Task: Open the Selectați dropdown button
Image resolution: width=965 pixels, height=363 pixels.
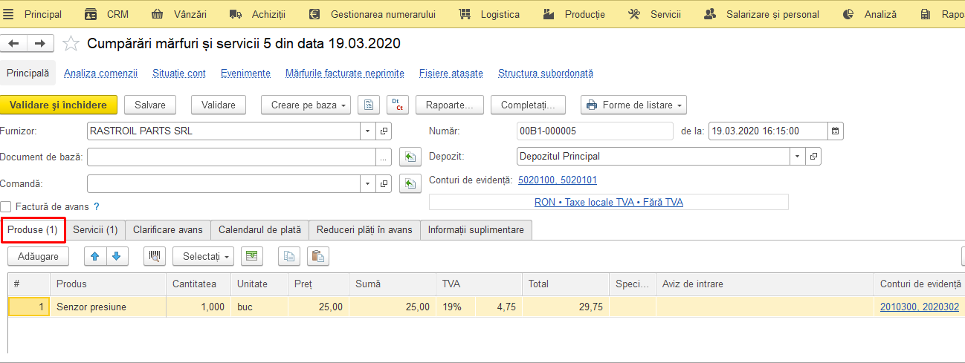Action: [203, 256]
